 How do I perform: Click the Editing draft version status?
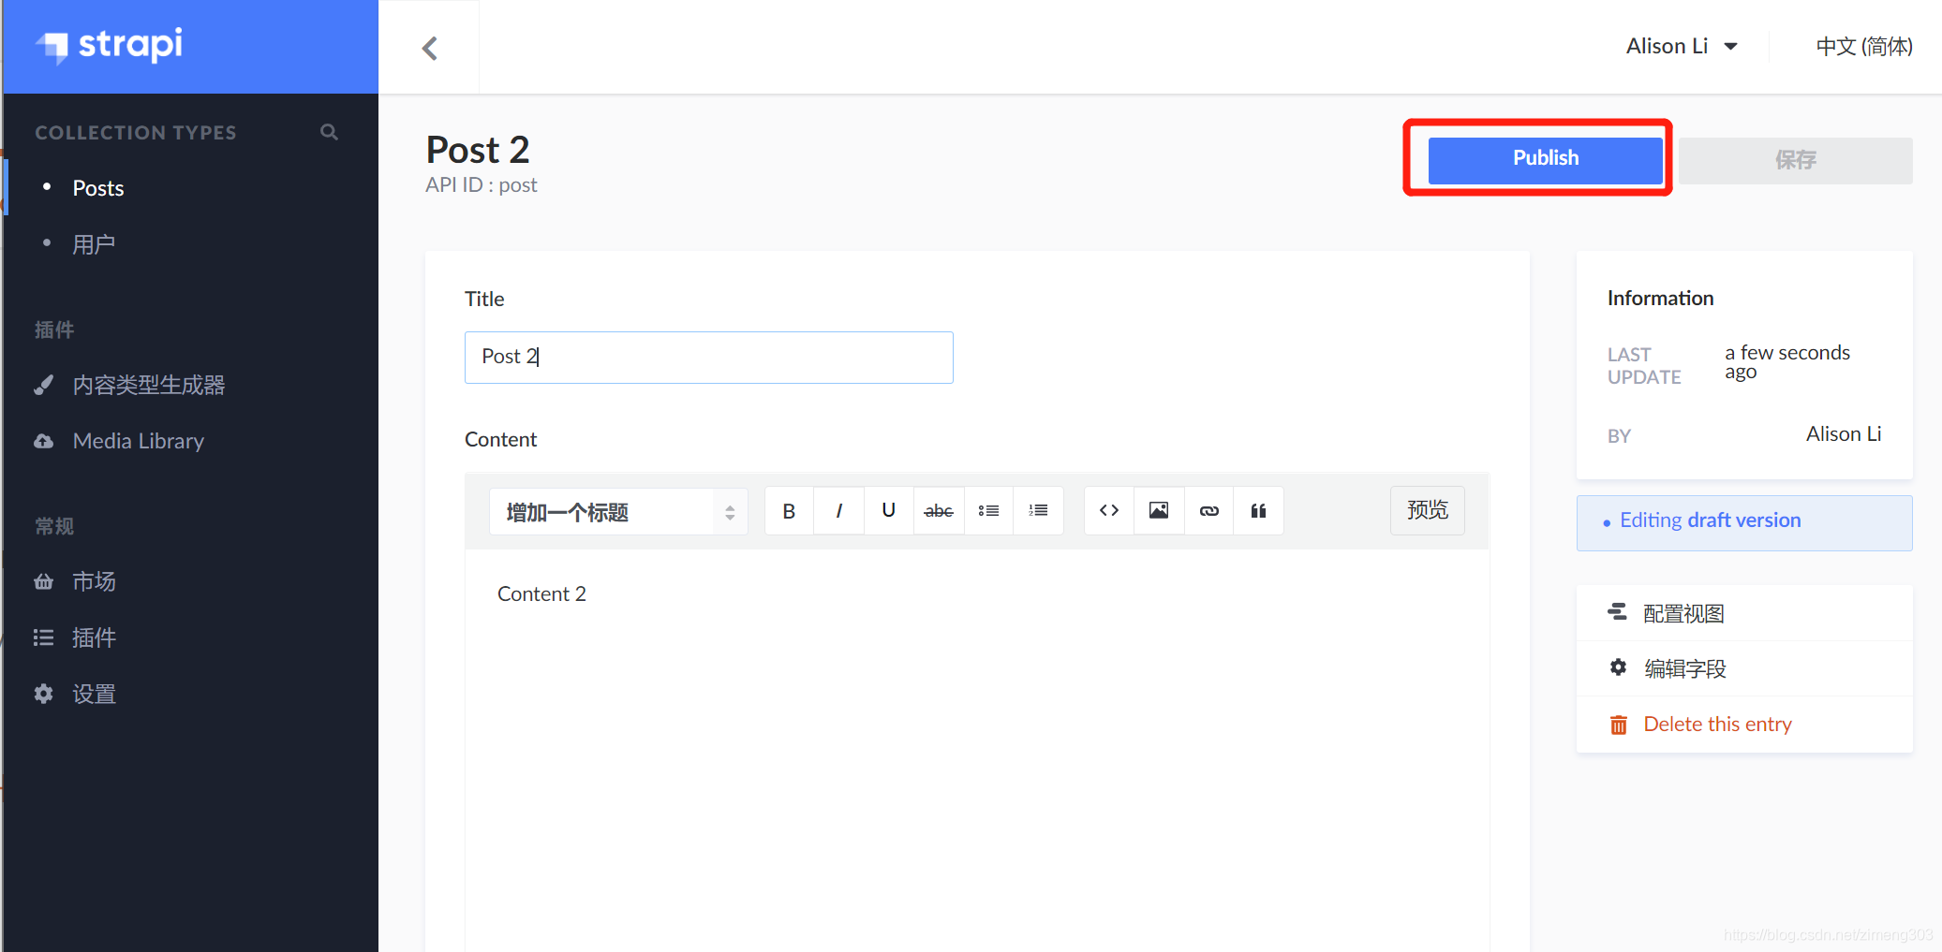coord(1744,521)
